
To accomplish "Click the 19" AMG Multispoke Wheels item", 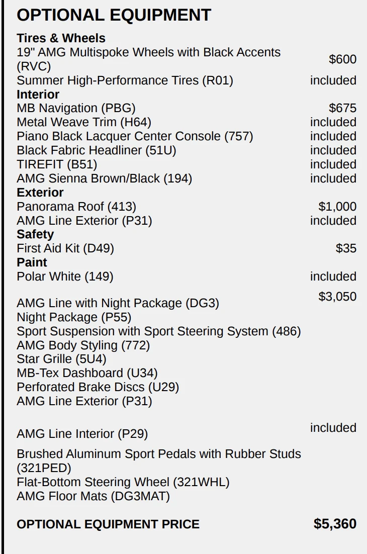I will (148, 52).
